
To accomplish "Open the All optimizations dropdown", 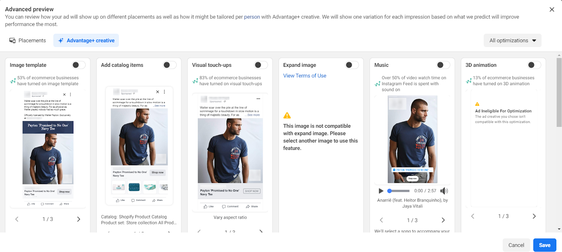I will pos(512,40).
